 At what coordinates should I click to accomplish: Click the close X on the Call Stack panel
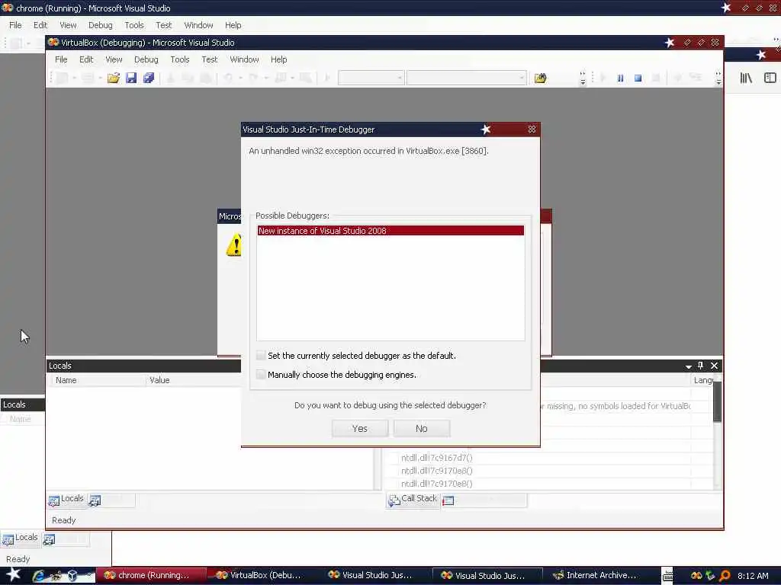tap(714, 366)
